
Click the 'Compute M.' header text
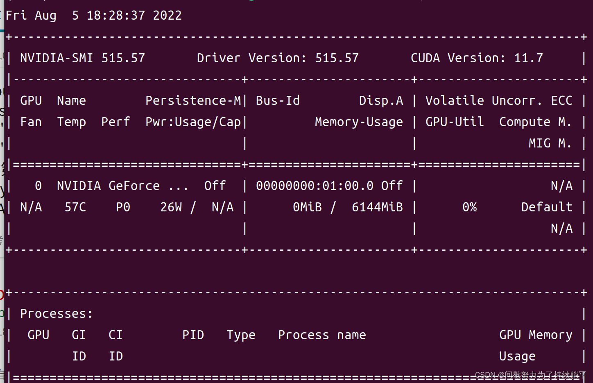tap(535, 122)
